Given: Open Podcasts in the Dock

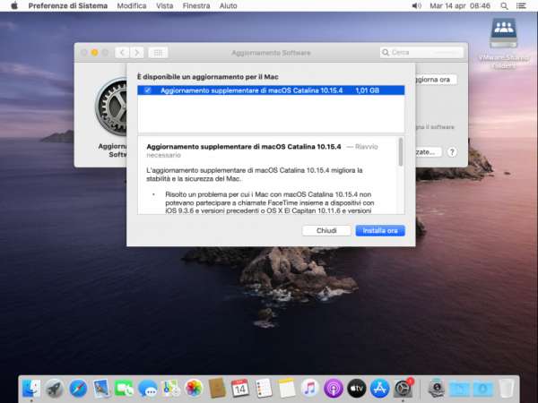Looking at the screenshot, I should (x=334, y=389).
